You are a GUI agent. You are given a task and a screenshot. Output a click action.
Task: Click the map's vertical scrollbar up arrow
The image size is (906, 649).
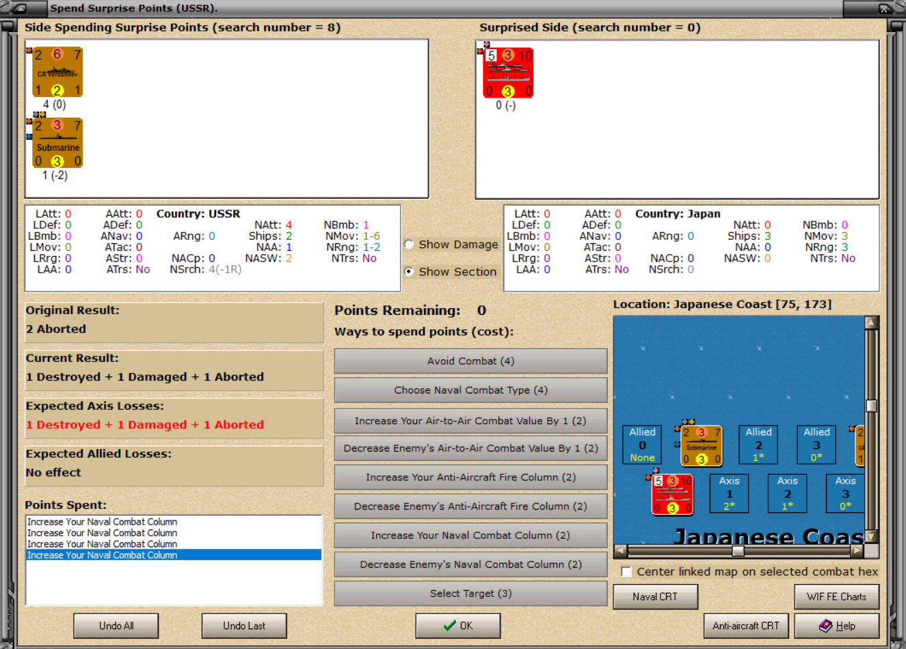point(871,322)
